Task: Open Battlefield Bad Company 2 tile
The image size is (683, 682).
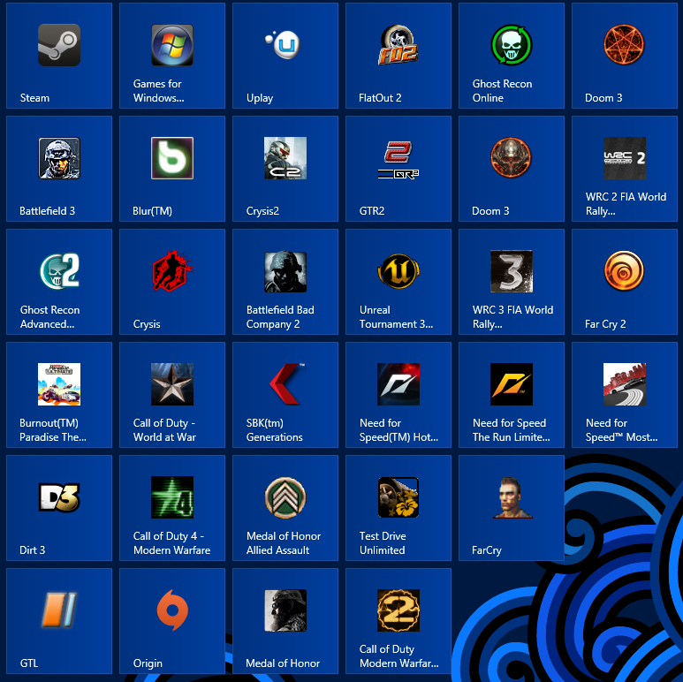Action: pyautogui.click(x=285, y=282)
